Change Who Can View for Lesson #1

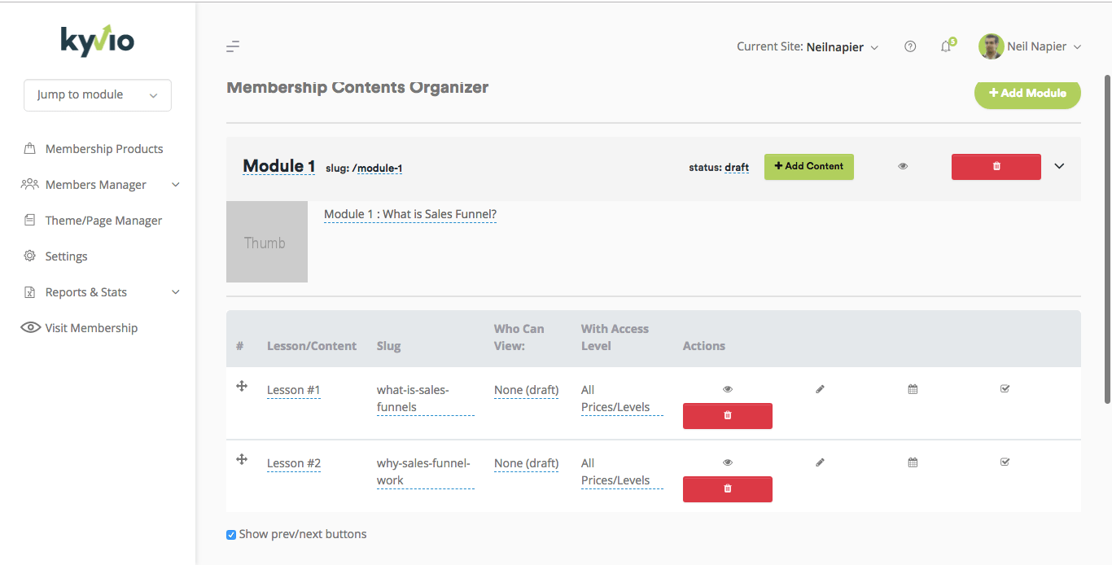click(527, 390)
